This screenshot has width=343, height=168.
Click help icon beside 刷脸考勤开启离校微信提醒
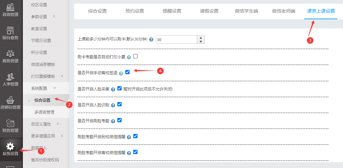[x=129, y=153]
